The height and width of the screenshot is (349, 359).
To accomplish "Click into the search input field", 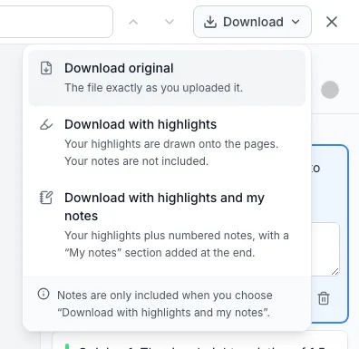I will coord(56,22).
